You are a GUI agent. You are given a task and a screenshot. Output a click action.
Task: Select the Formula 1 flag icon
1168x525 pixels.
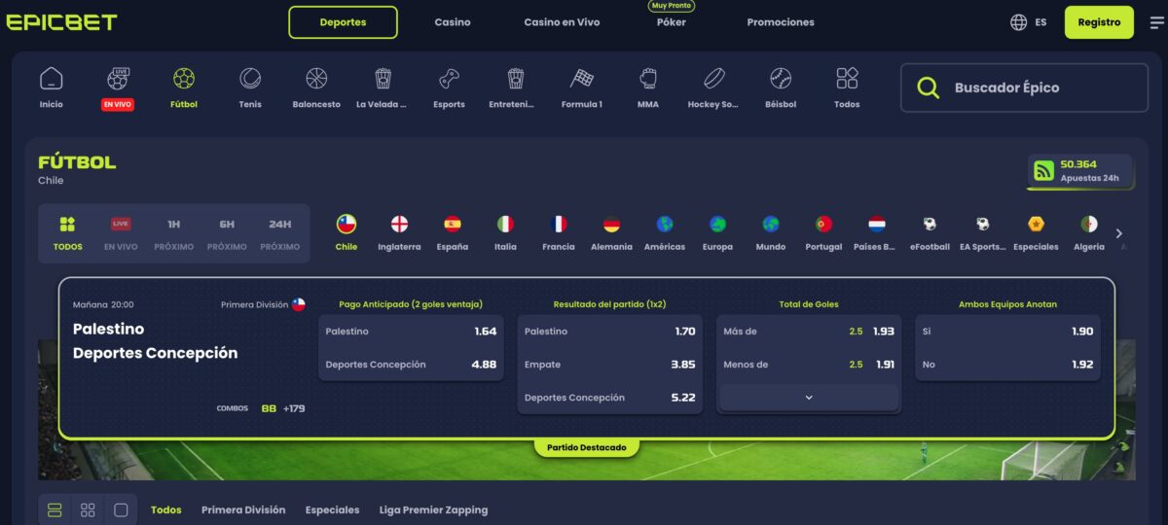coord(582,87)
